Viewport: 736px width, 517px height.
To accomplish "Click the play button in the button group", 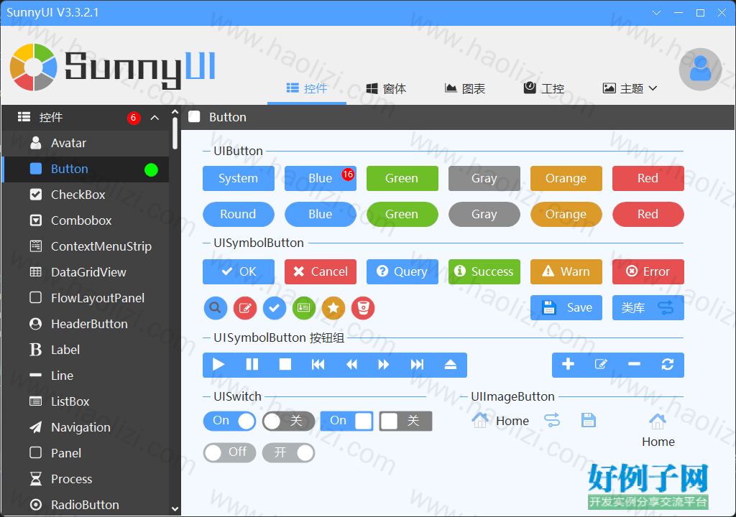I will point(218,365).
